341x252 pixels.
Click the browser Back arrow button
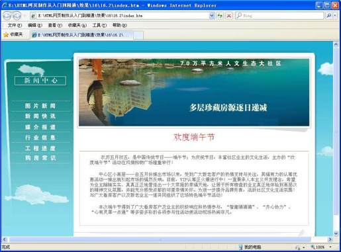pyautogui.click(x=7, y=16)
